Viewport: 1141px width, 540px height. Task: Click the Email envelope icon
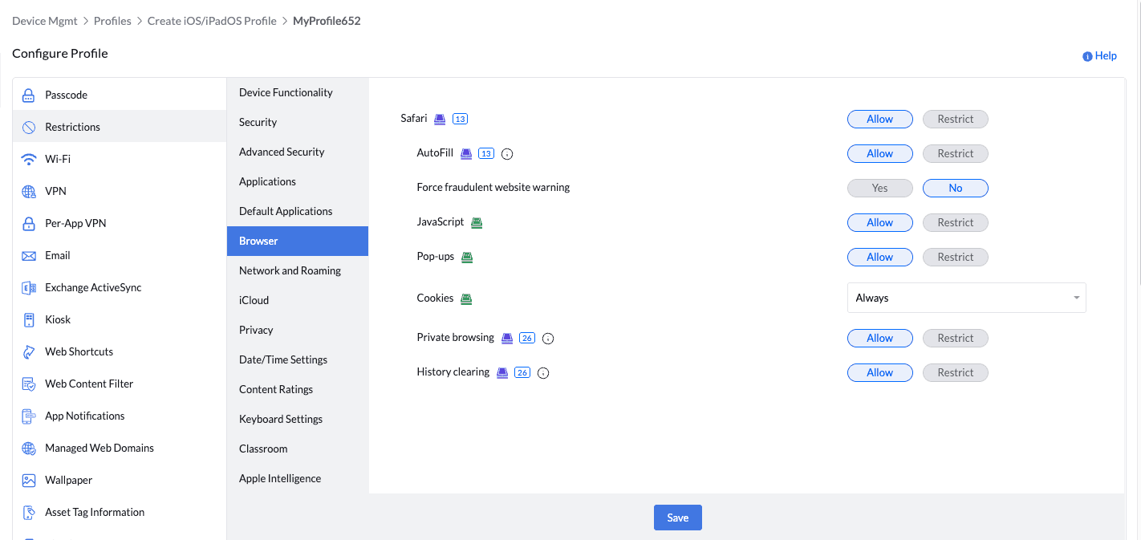[29, 255]
